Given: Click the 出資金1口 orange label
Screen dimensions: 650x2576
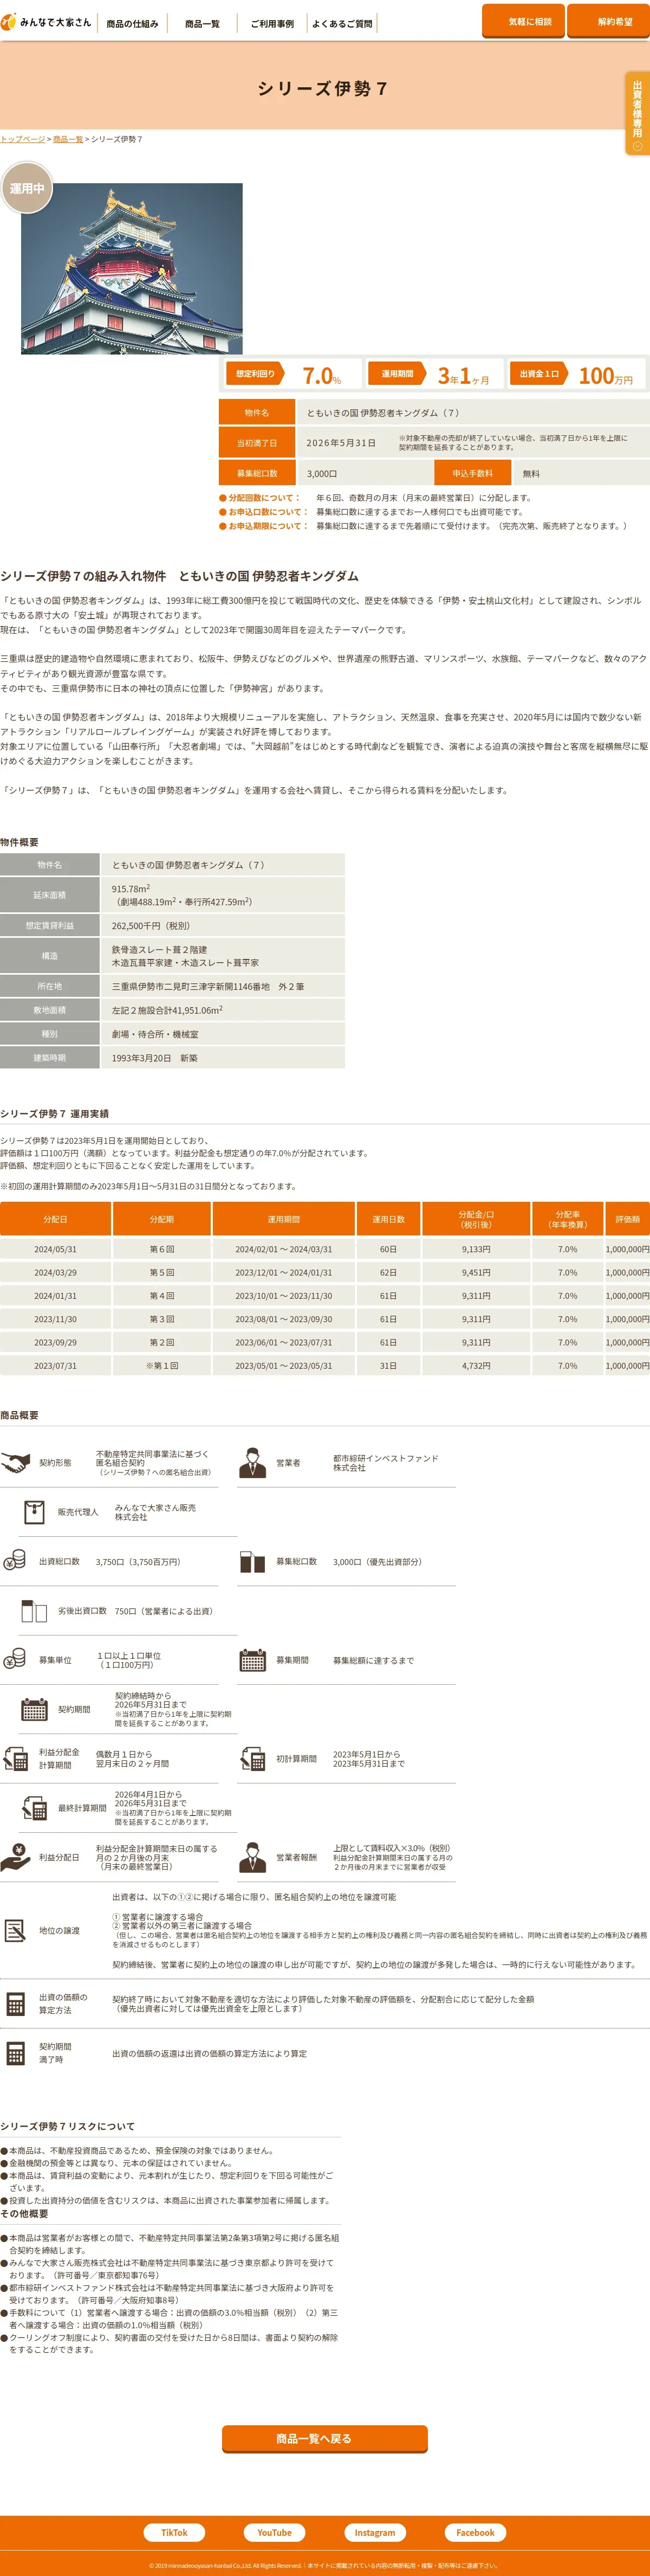Looking at the screenshot, I should pos(539,374).
